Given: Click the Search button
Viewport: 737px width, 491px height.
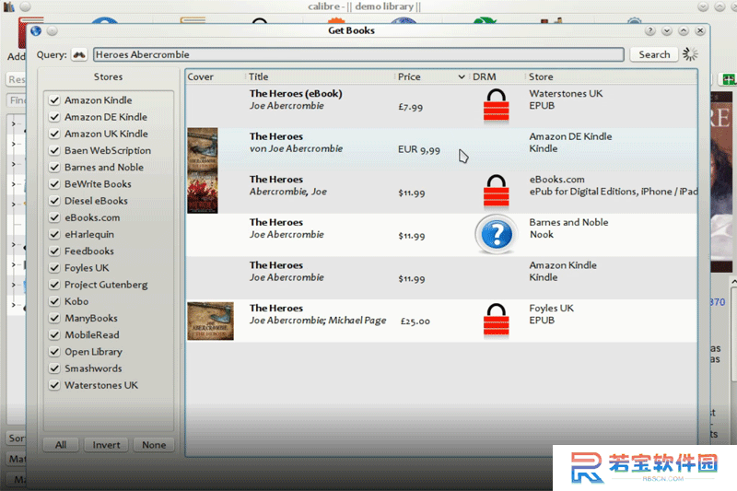Looking at the screenshot, I should [x=654, y=55].
